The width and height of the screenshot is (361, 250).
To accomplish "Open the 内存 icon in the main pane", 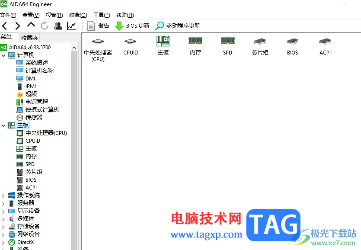I will (195, 46).
